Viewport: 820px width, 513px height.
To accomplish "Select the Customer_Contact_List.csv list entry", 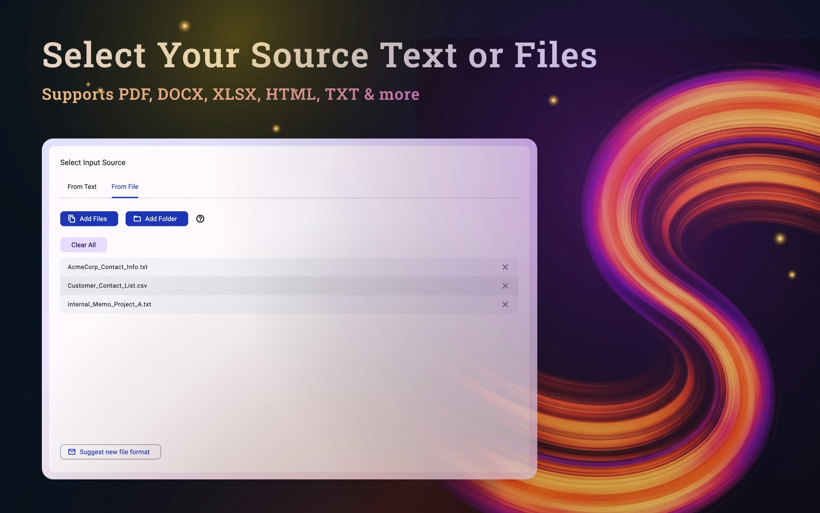I will (x=237, y=286).
